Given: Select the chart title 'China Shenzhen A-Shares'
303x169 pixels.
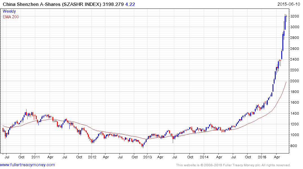Looking at the screenshot, I should 32,4.
